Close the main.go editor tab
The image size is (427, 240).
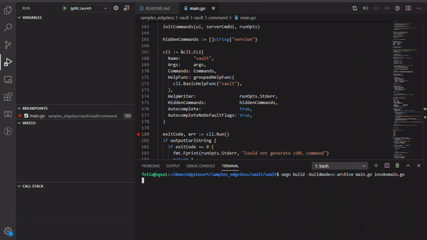point(213,9)
